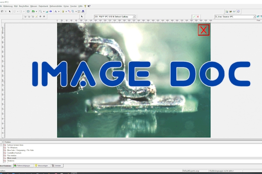
Task: Click the green checkmark accept button
Action: pos(194,17)
